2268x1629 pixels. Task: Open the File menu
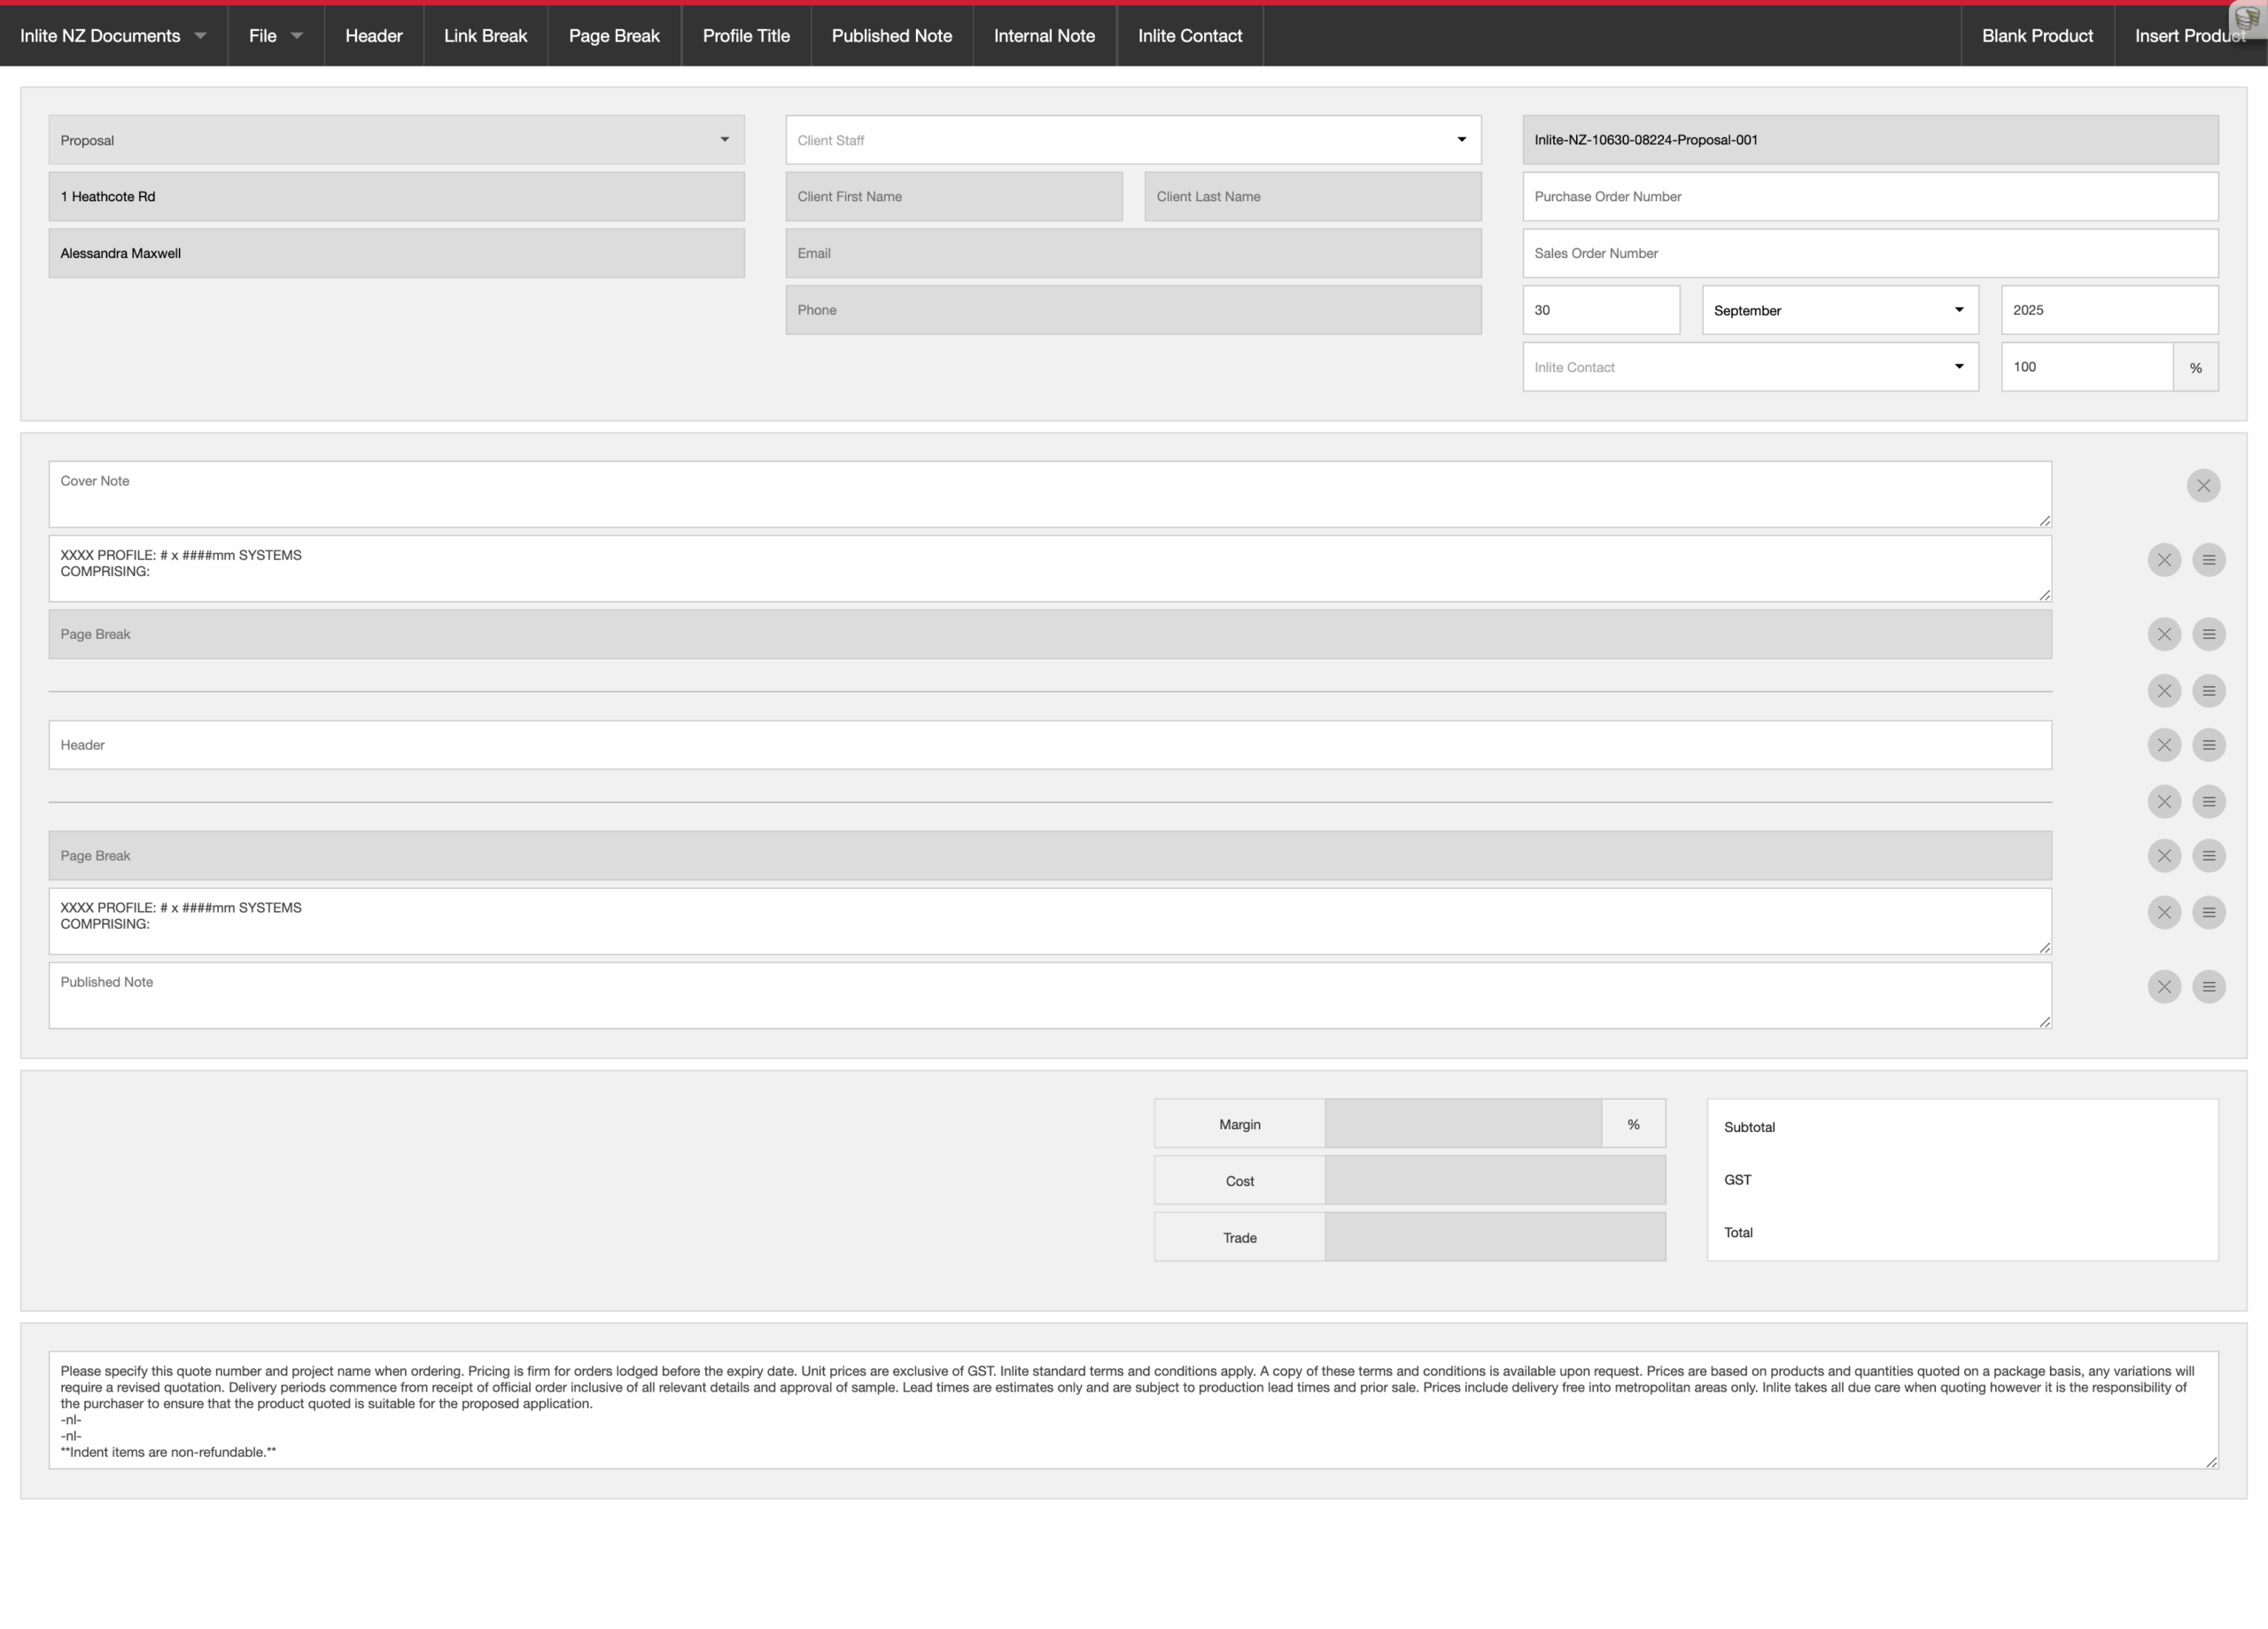(x=275, y=36)
